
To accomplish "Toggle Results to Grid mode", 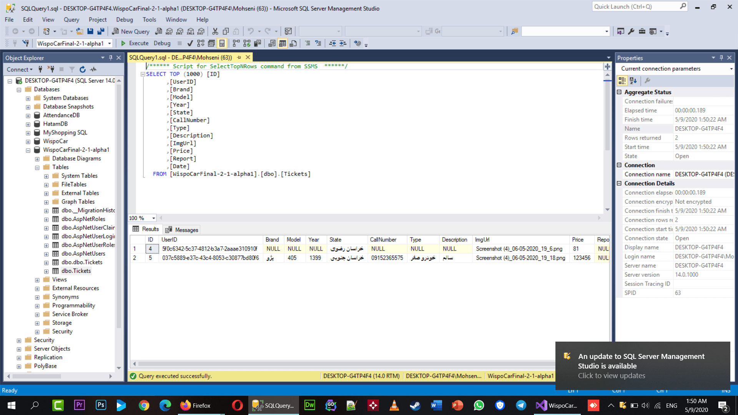I will [x=283, y=43].
